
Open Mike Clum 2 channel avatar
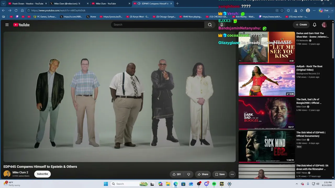[x=7, y=174]
